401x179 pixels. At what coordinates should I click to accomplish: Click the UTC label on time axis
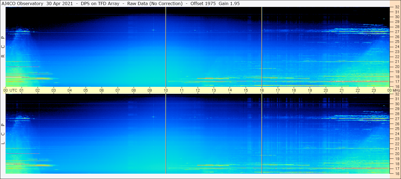(x=13, y=90)
